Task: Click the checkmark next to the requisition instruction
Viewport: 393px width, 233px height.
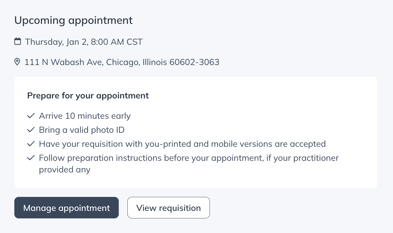Action: [x=31, y=143]
